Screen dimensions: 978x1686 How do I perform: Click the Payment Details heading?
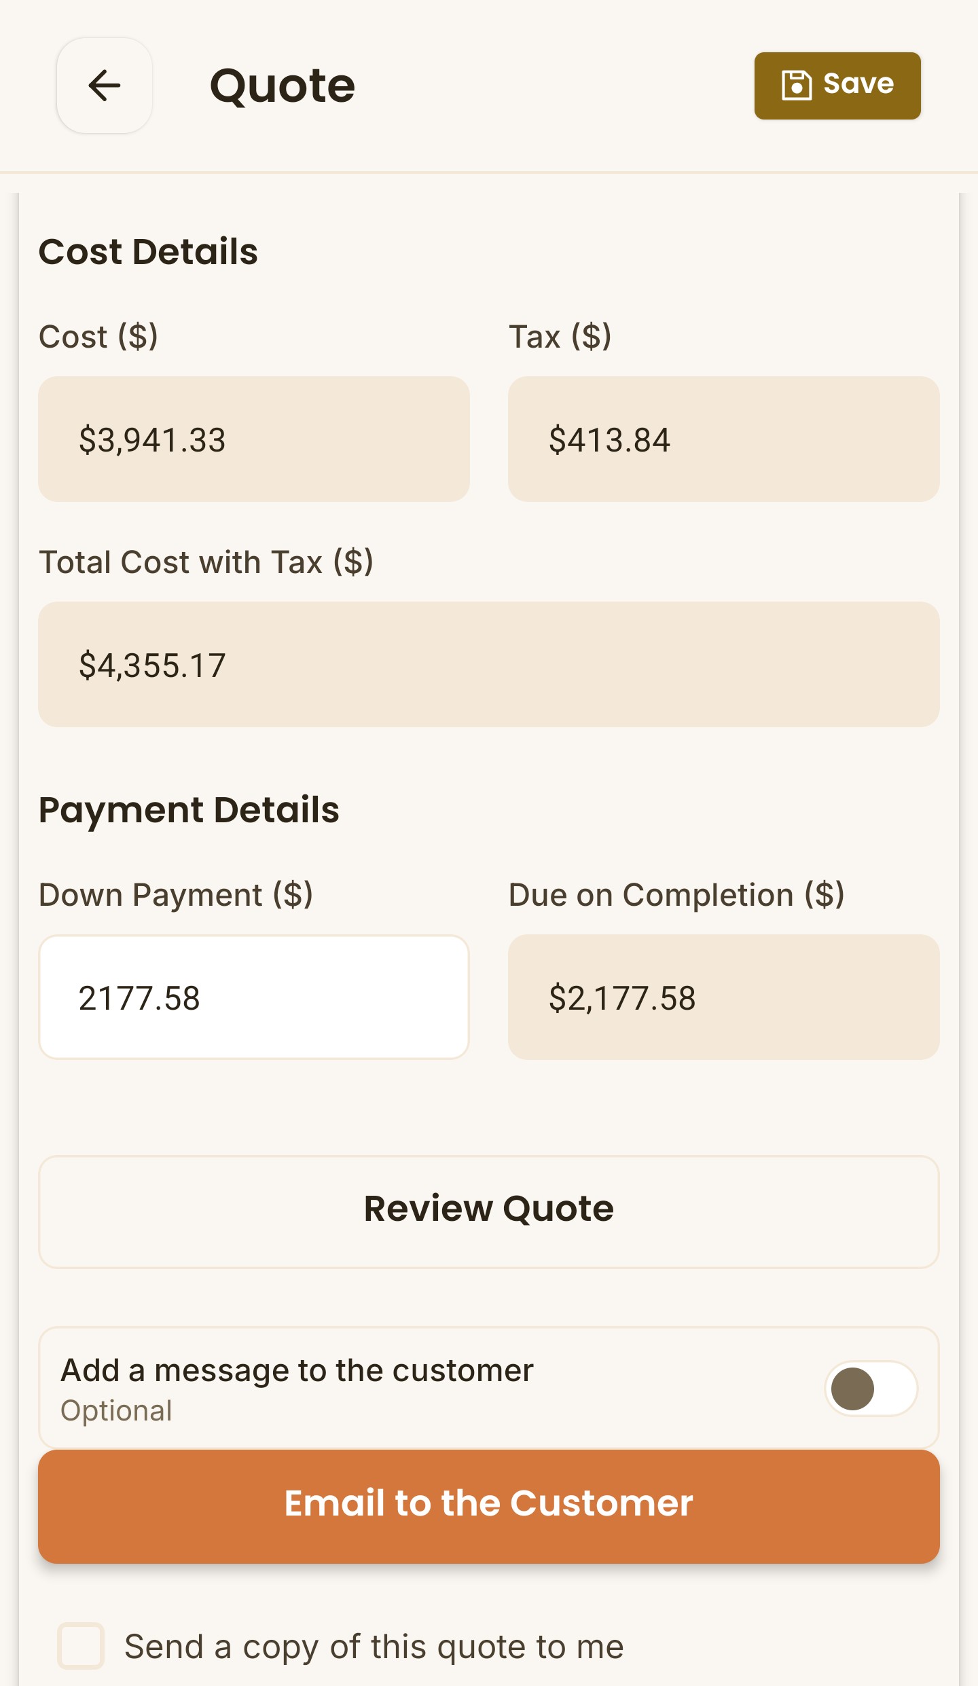tap(189, 810)
